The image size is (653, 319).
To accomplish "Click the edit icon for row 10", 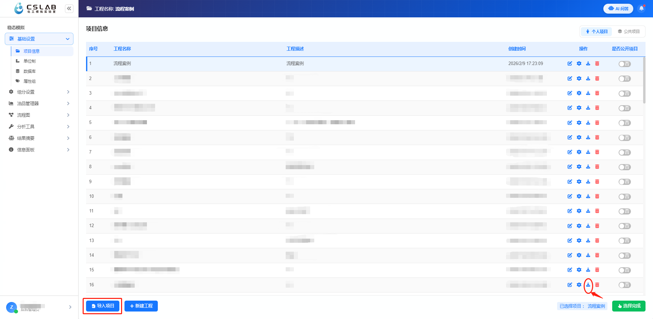I will tap(570, 196).
